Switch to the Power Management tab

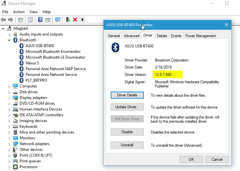click(200, 36)
